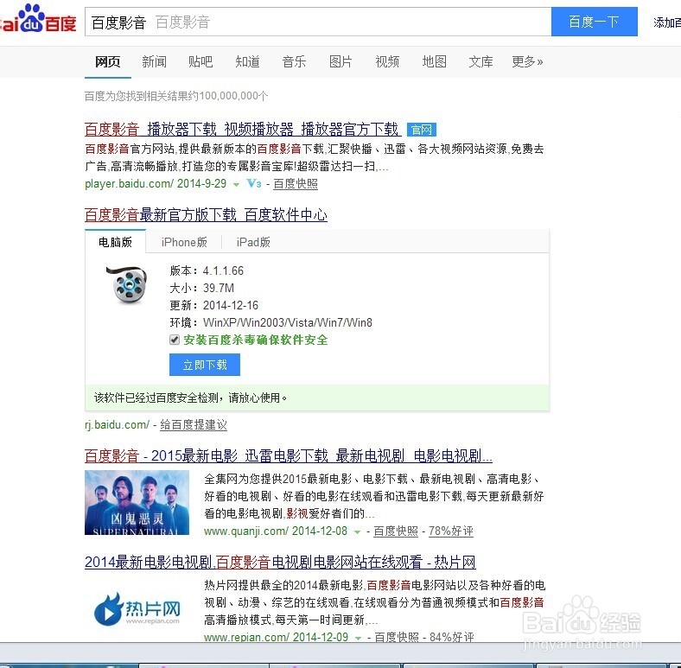Open 百度快照 link for www.quanji.com
681x668 pixels.
tap(396, 531)
